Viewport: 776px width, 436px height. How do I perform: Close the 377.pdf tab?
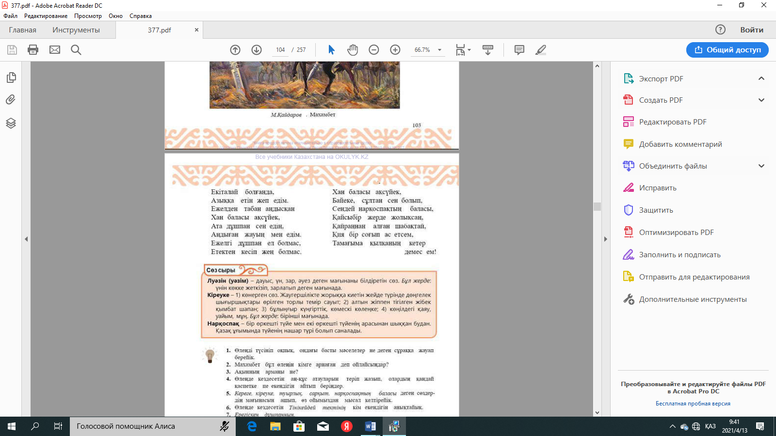click(x=196, y=30)
